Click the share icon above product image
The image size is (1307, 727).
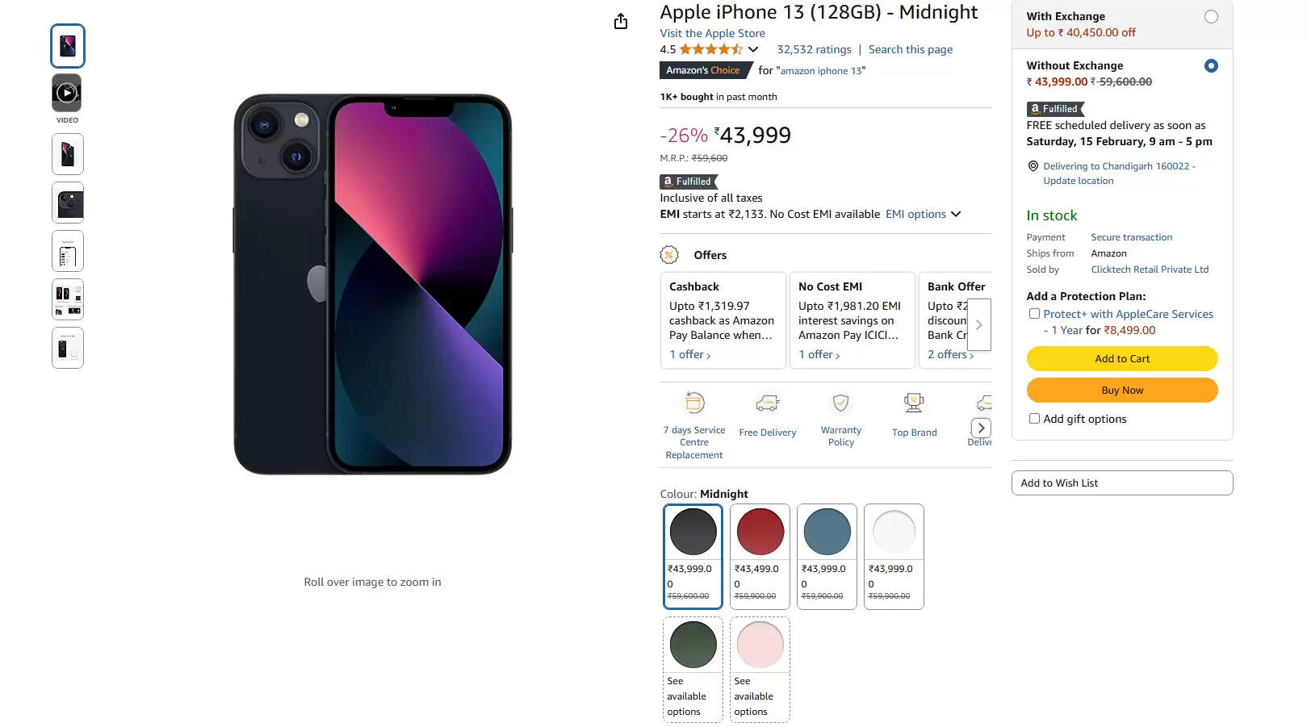click(x=620, y=21)
